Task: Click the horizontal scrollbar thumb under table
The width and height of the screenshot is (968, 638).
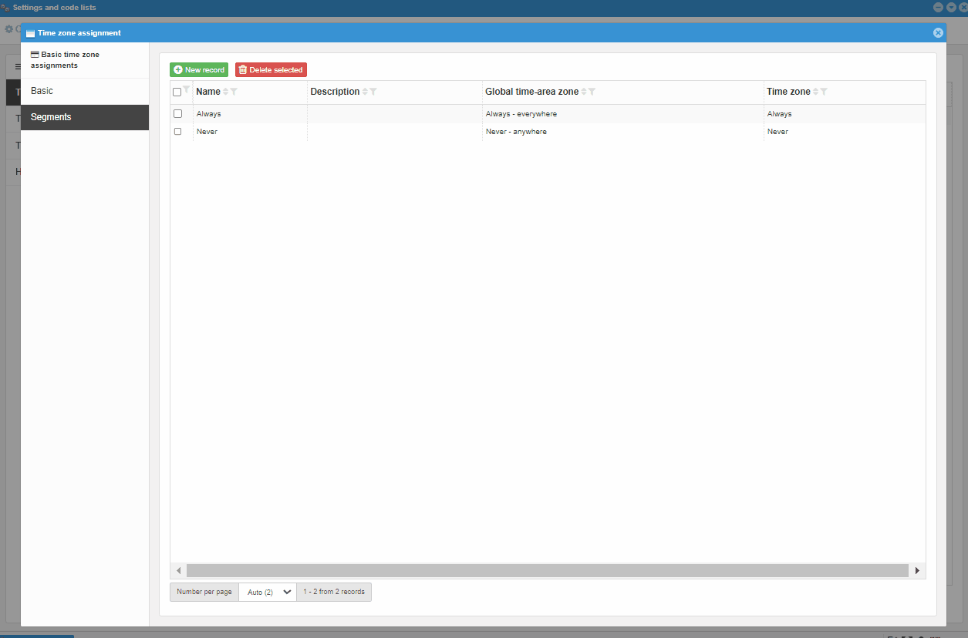Action: 548,571
